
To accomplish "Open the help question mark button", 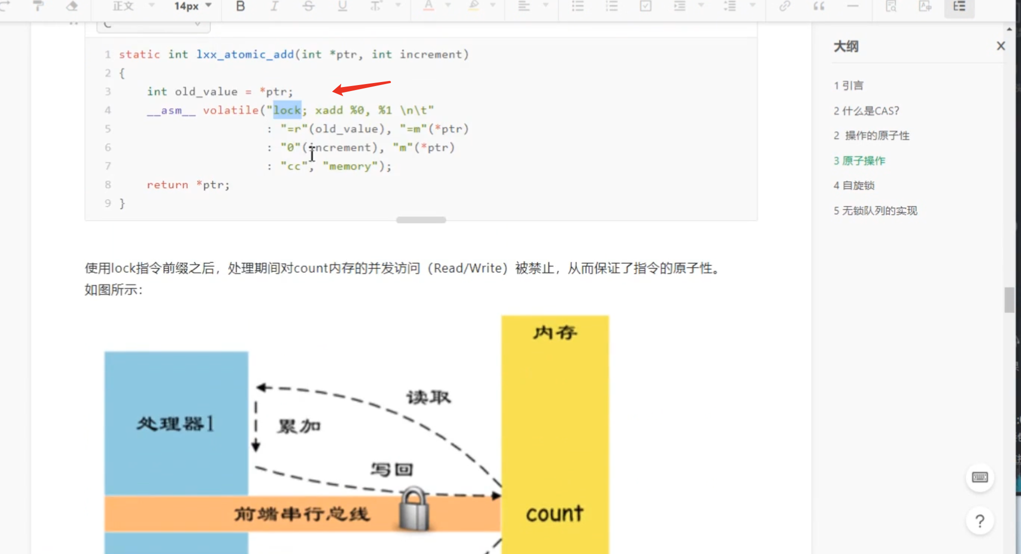I will 980,521.
